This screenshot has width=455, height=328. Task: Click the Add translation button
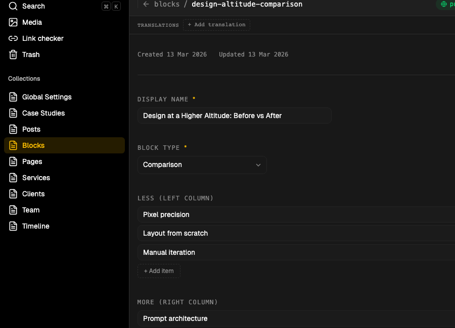tap(216, 24)
